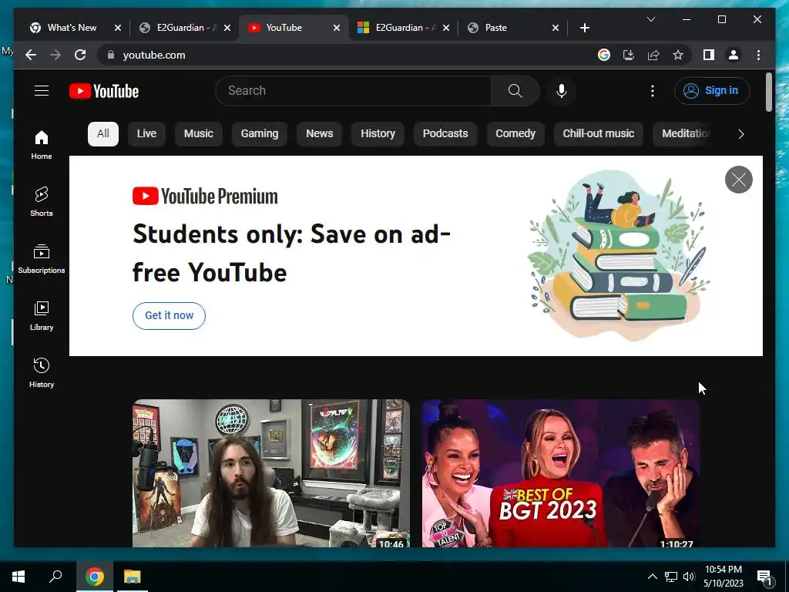Viewport: 789px width, 592px height.
Task: Click the YouTube Search input field
Action: click(353, 91)
